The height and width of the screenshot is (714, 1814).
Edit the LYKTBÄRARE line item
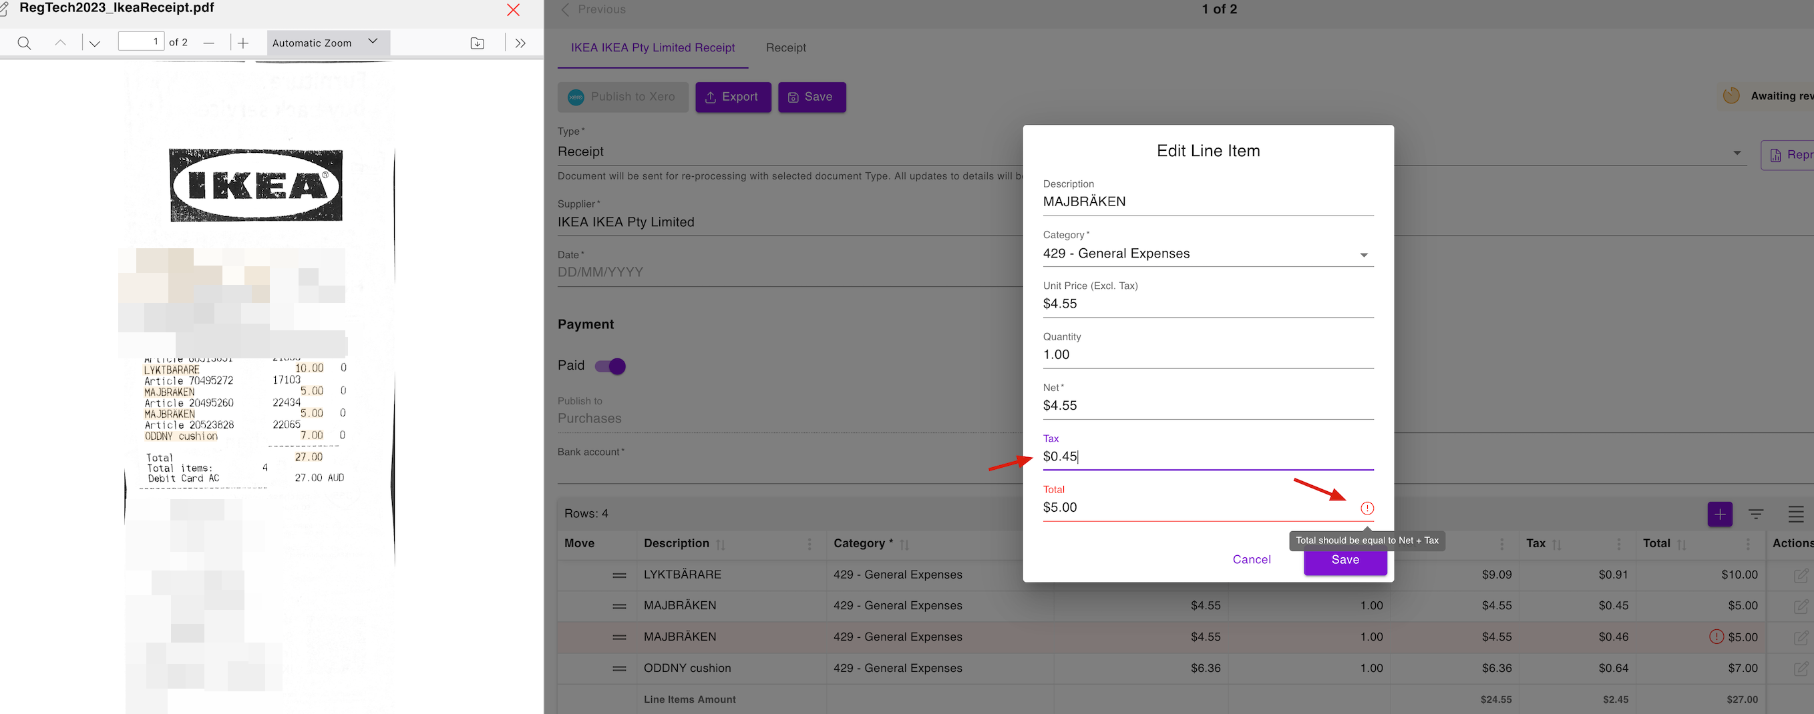point(1801,575)
